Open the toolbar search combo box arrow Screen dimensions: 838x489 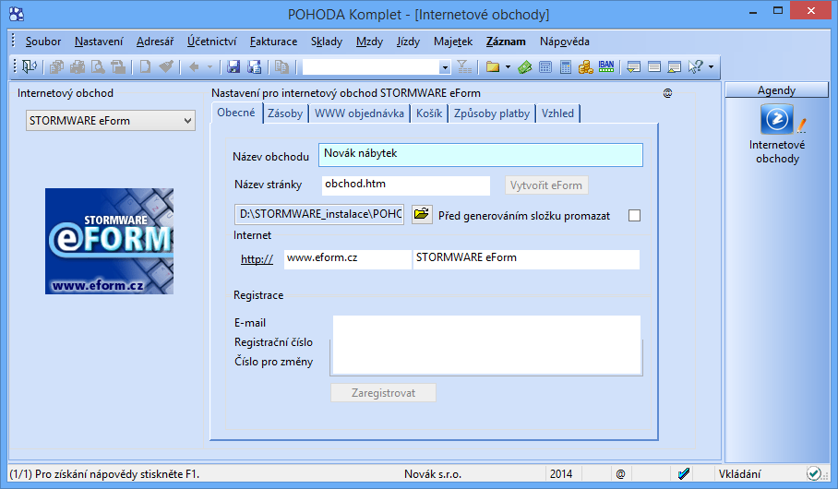(445, 67)
